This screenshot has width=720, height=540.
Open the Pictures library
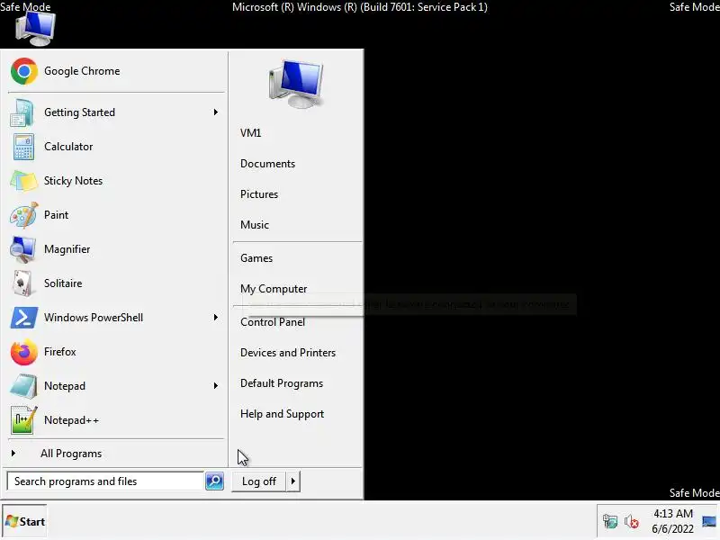[x=259, y=194]
